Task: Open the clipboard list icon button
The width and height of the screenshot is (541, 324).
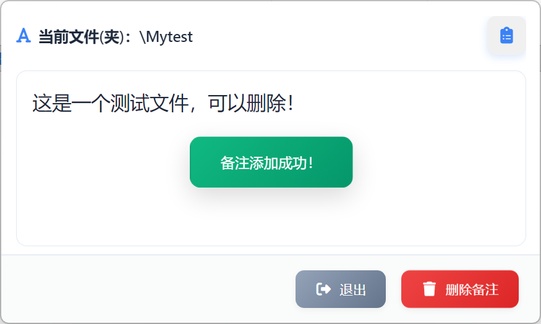Action: coord(506,35)
